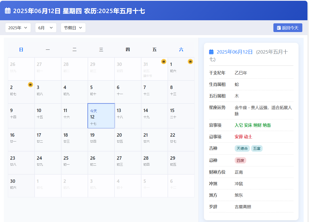Click the red 安葬 动土 text
The width and height of the screenshot is (309, 222).
(x=243, y=137)
